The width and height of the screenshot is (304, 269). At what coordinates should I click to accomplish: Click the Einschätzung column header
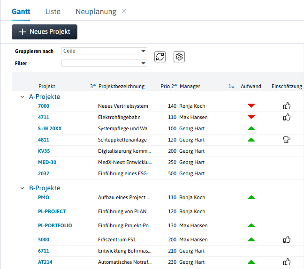tap(287, 86)
